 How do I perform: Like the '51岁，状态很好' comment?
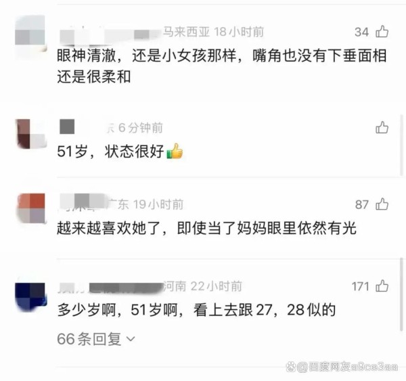(382, 127)
